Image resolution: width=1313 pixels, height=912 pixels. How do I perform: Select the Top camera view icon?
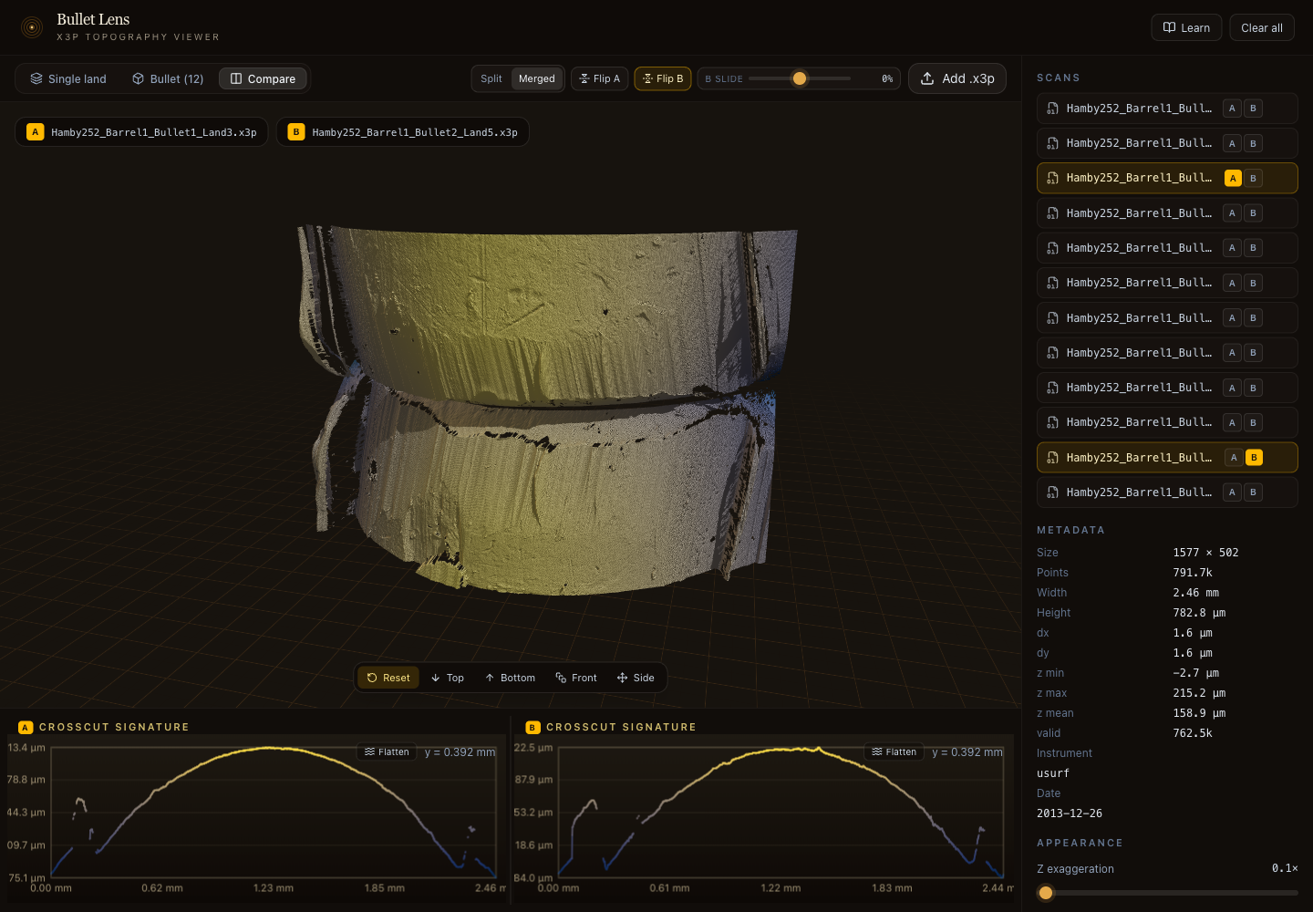[x=435, y=678]
